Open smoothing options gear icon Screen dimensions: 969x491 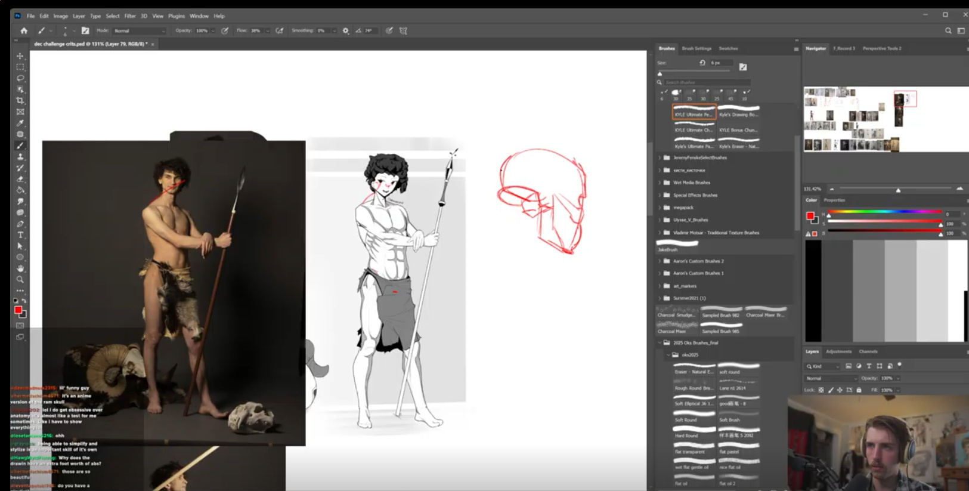click(x=346, y=30)
